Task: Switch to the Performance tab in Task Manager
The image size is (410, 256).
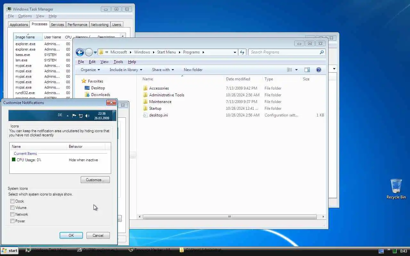Action: [x=77, y=25]
